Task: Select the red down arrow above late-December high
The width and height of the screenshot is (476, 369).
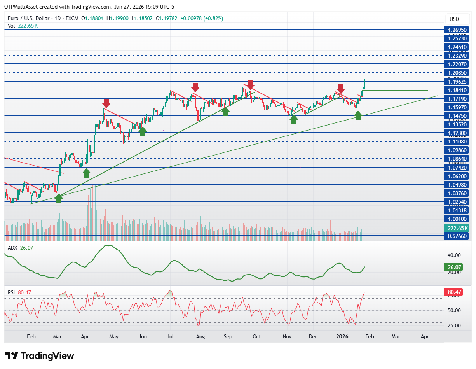Action: click(341, 89)
